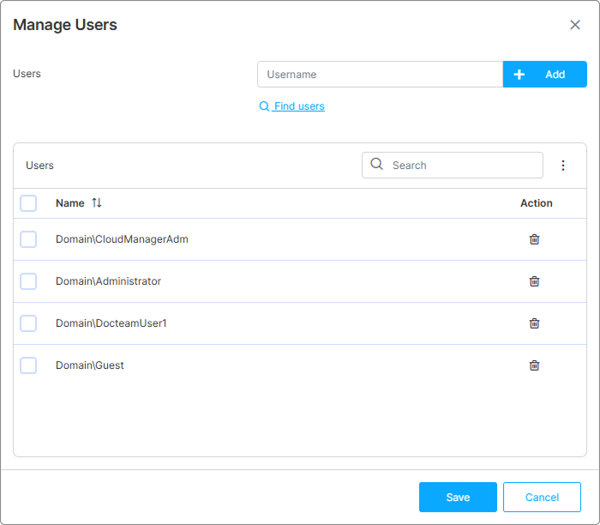The height and width of the screenshot is (525, 600).
Task: Click the Domain\Administrator name
Action: click(108, 281)
